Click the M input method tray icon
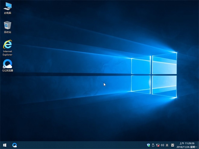199x149 pixels. tap(173, 145)
